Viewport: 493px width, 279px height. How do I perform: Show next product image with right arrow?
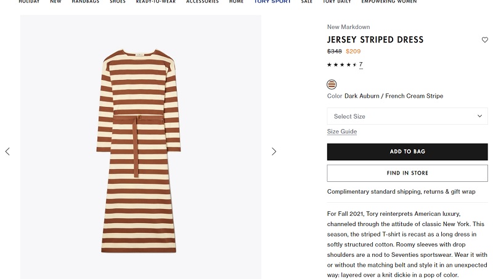pos(274,152)
